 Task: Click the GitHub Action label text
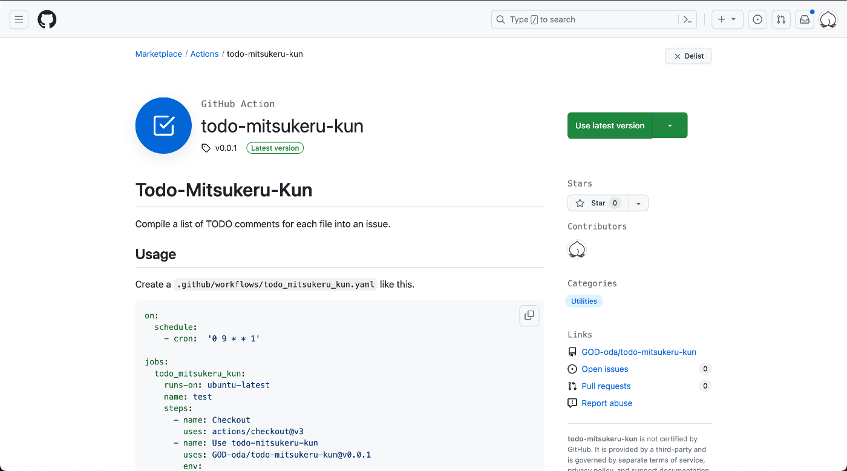coord(238,104)
